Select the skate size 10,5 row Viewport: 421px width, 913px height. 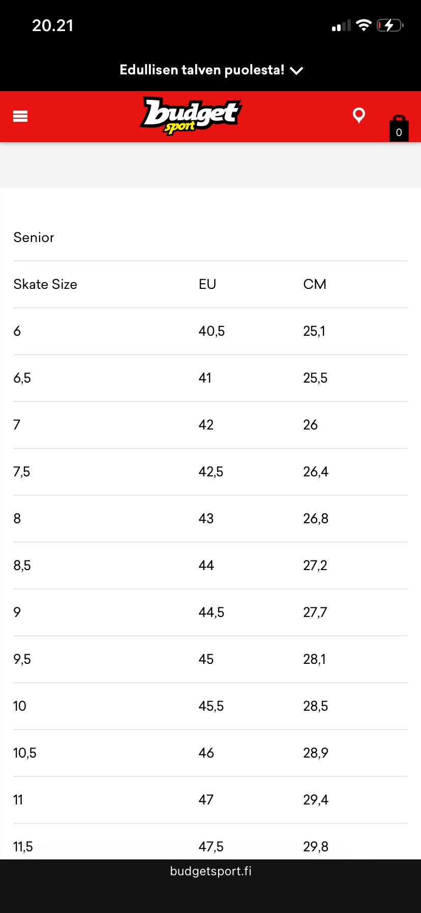pos(25,753)
